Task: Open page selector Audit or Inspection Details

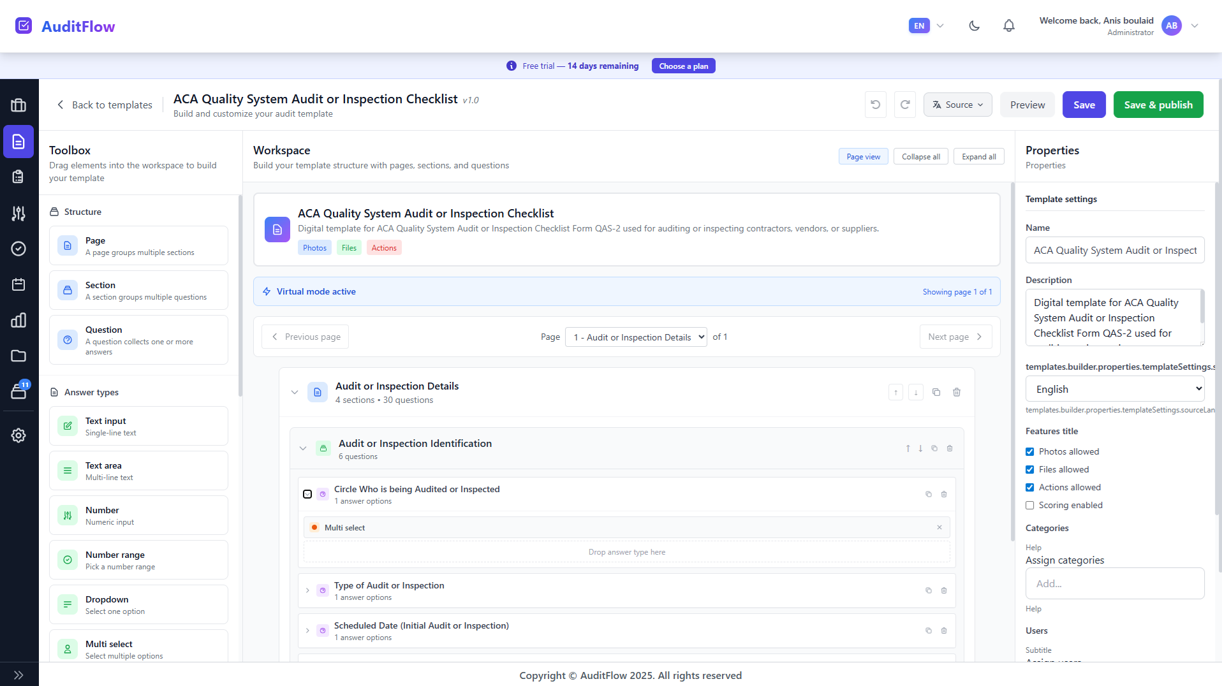Action: coord(636,337)
